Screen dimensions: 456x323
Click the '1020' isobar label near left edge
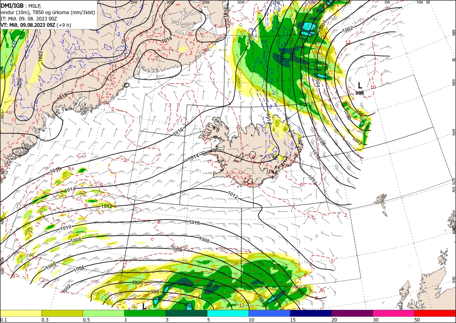(19, 82)
